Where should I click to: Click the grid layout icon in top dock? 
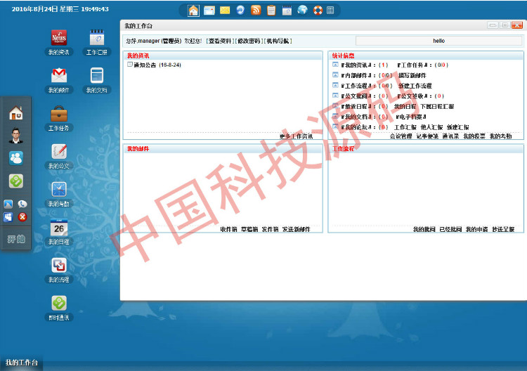(330, 11)
